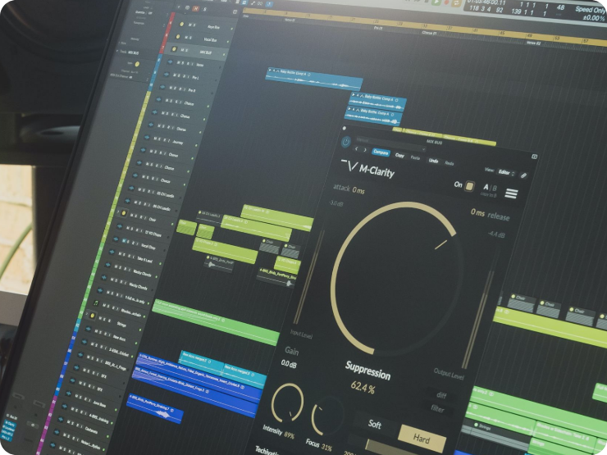The height and width of the screenshot is (455, 607).
Task: Click the blue audio icon on Pre L track
Action: pos(166,75)
